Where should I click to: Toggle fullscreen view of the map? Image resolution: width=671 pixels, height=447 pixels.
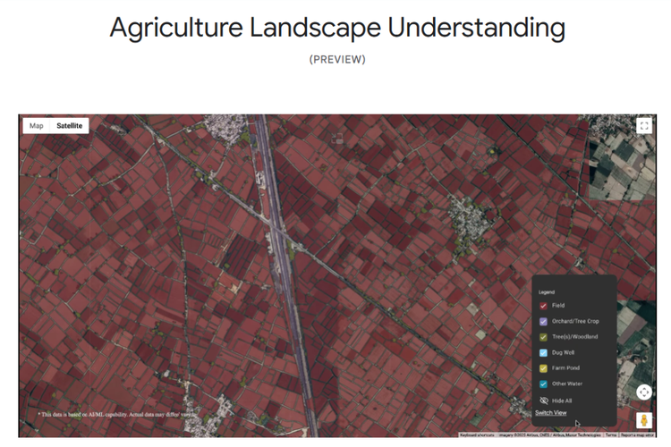click(644, 126)
